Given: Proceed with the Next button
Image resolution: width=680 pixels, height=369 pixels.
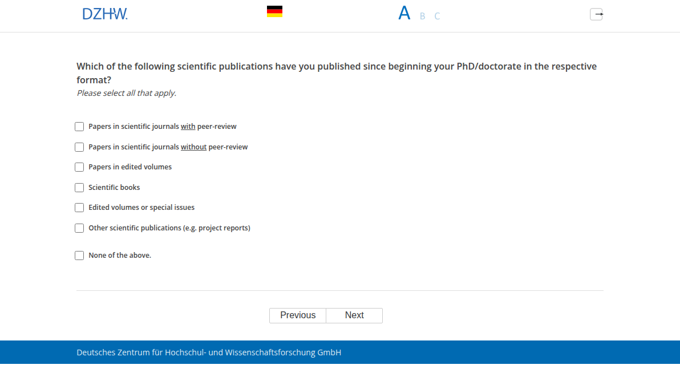Looking at the screenshot, I should pyautogui.click(x=354, y=315).
